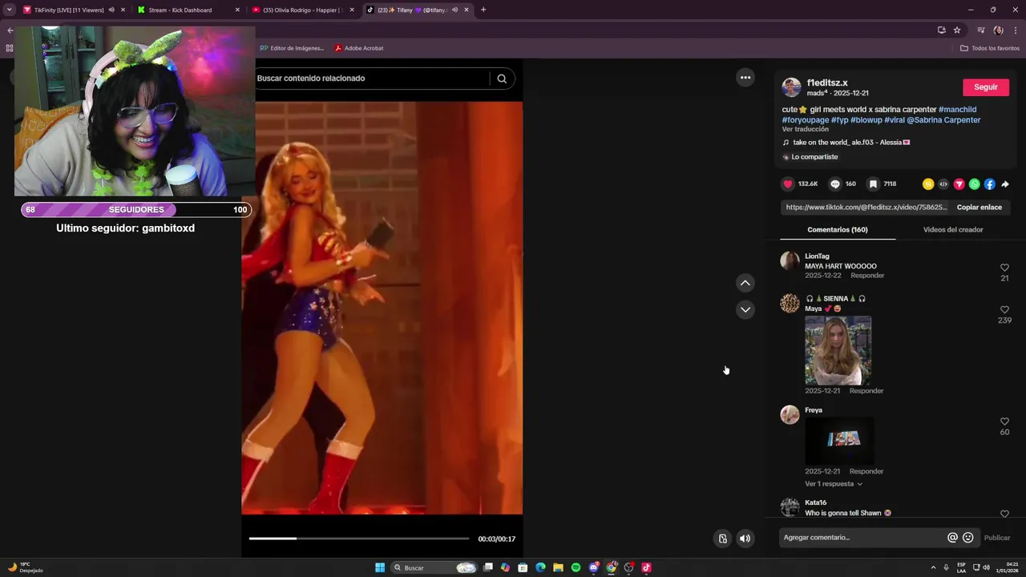
Task: Go to previous video with up arrow
Action: point(745,283)
